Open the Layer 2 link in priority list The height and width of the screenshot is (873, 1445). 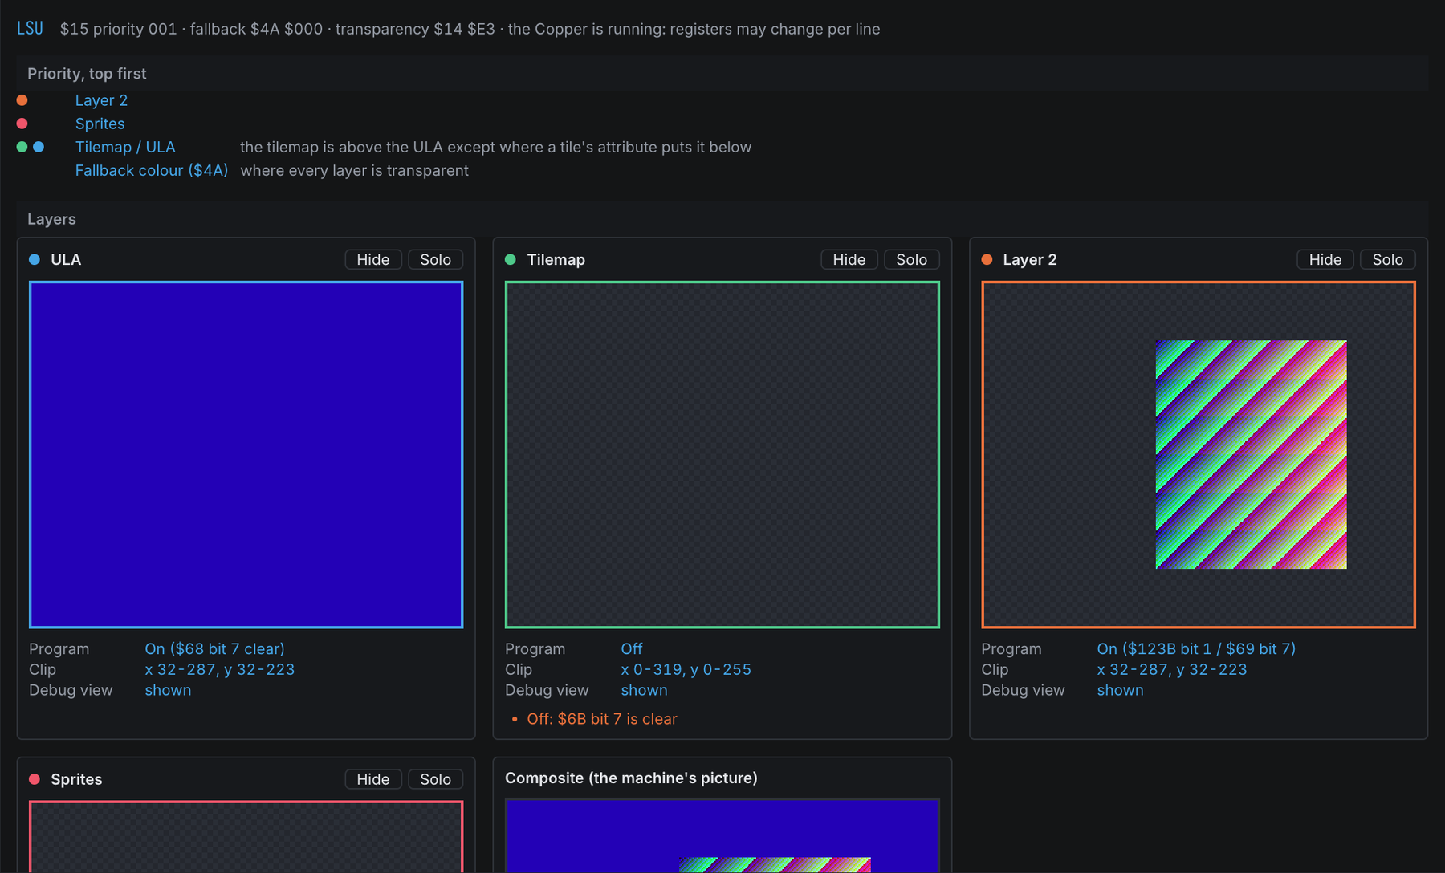coord(101,100)
